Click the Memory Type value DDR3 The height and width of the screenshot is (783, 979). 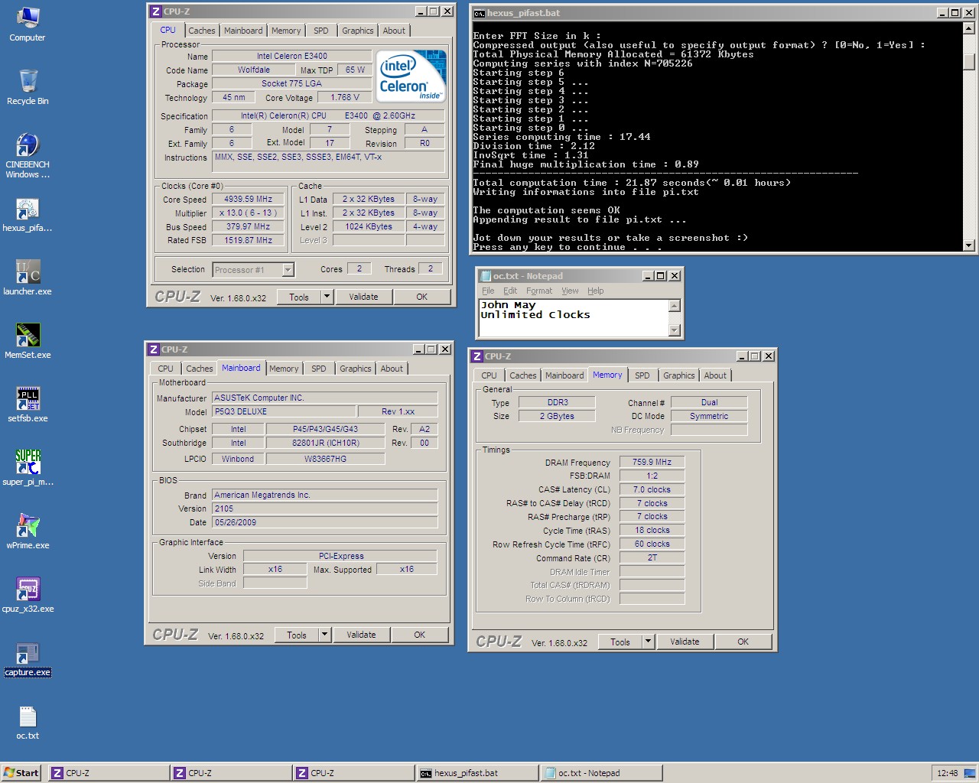[x=558, y=402]
